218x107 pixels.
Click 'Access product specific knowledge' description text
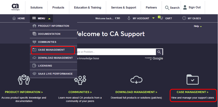(x=24, y=99)
